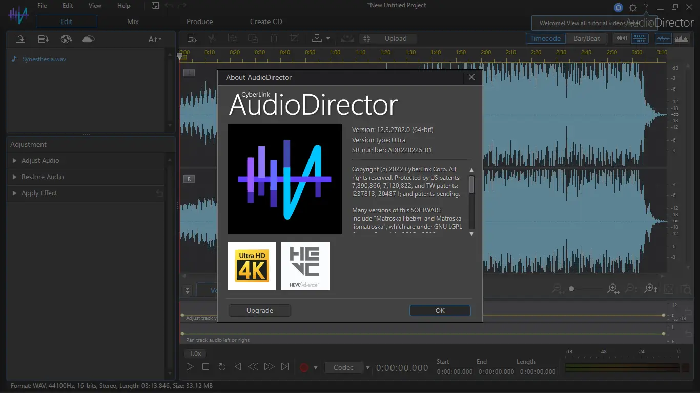Open the Codec dropdown arrow
Screen dimensions: 700x393
[367, 367]
